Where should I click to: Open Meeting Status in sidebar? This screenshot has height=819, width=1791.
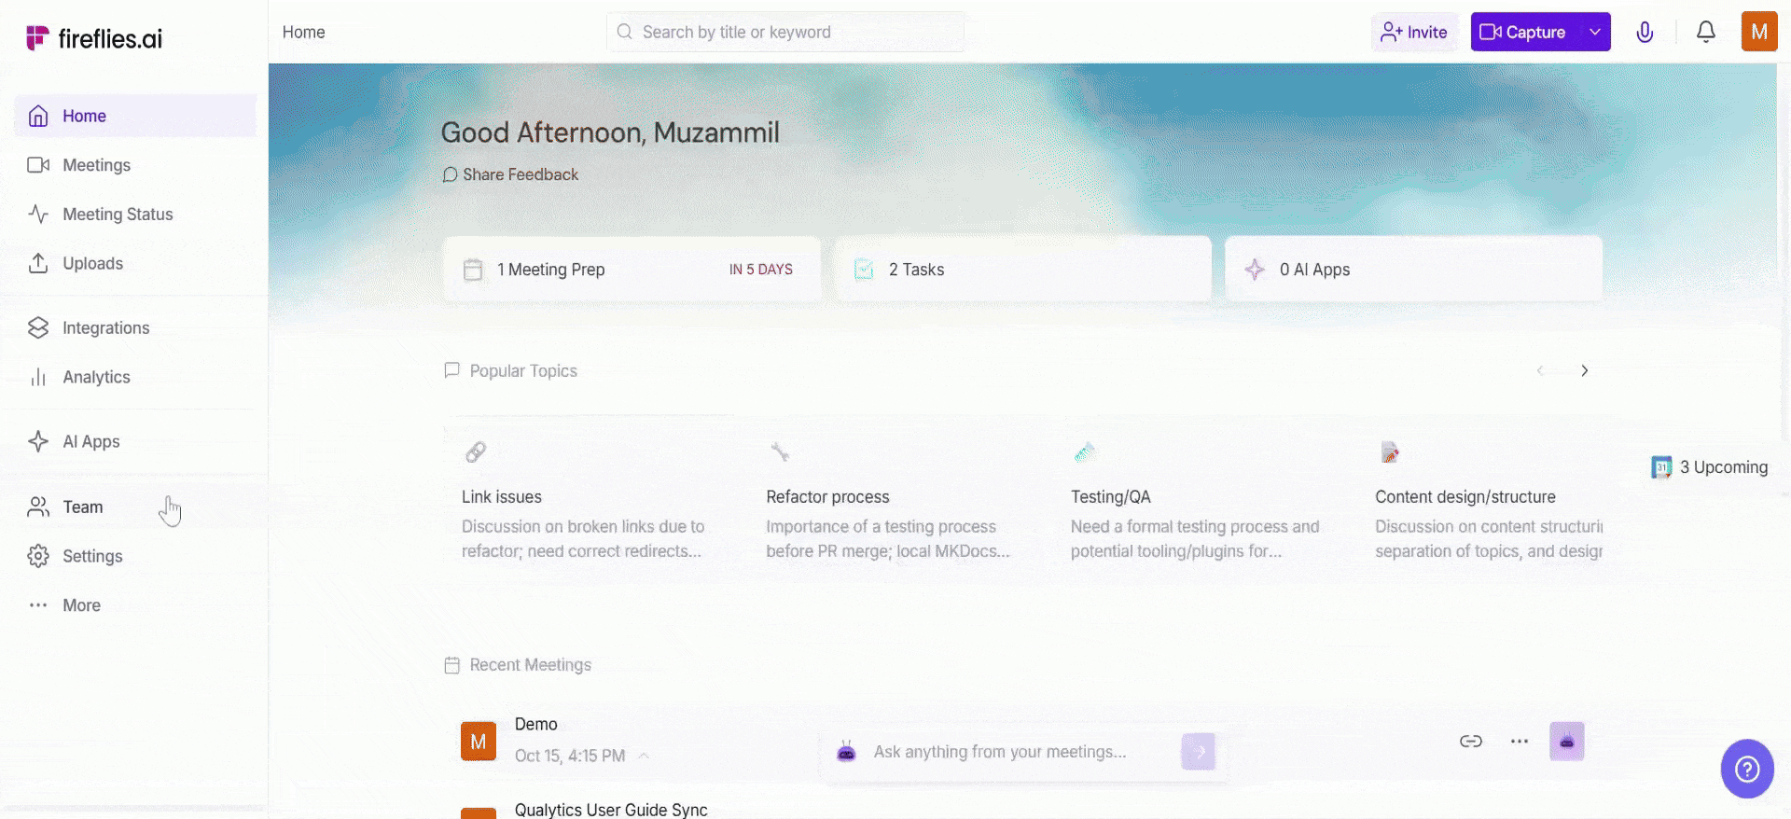tap(135, 215)
